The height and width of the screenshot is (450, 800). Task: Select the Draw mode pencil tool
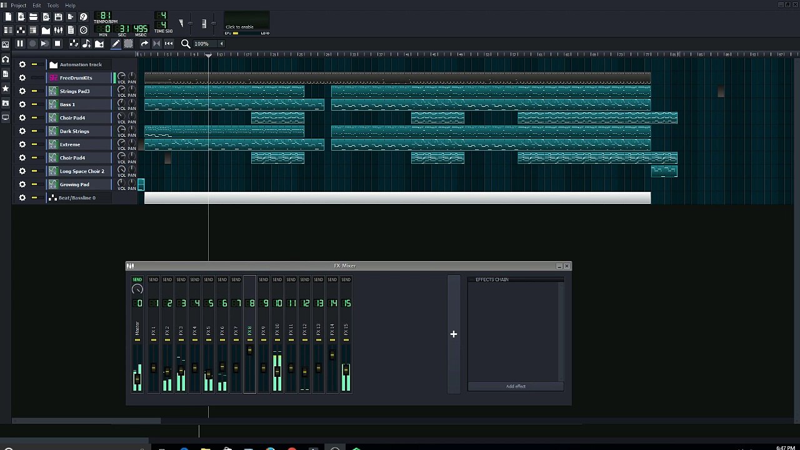pos(116,44)
